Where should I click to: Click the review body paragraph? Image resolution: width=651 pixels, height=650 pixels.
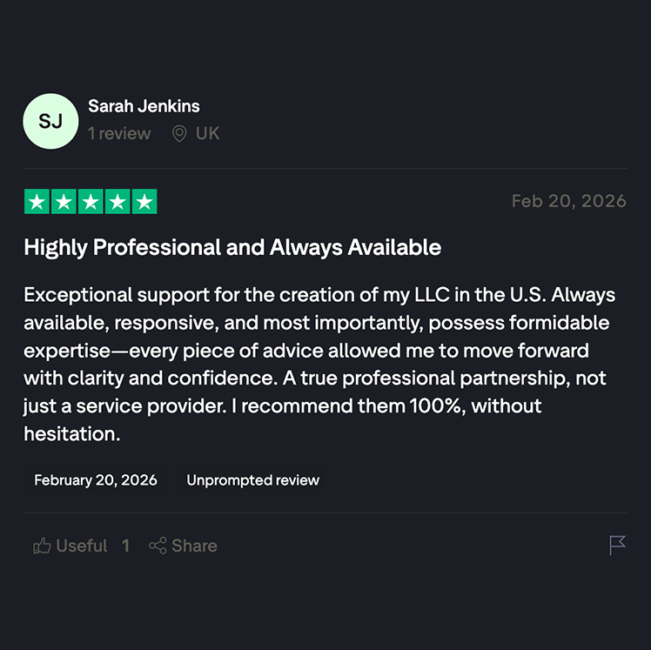[x=319, y=363]
